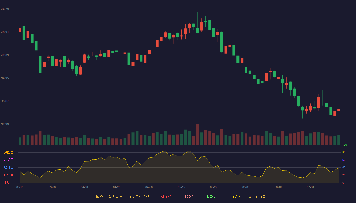Click the 49.79 price axis label

pos(5,9)
